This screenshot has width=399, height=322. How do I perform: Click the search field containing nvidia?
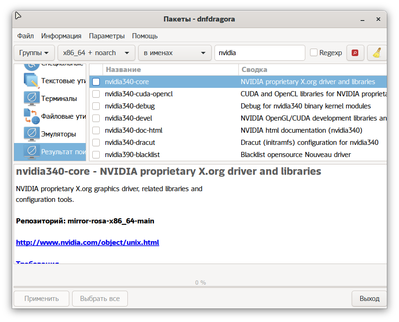(x=259, y=53)
